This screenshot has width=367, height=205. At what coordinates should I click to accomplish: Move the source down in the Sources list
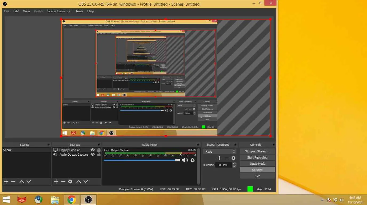click(86, 182)
